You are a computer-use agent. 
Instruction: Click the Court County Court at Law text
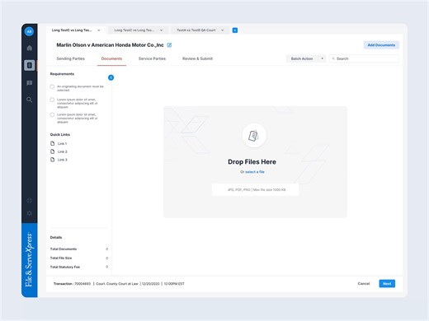pos(117,284)
